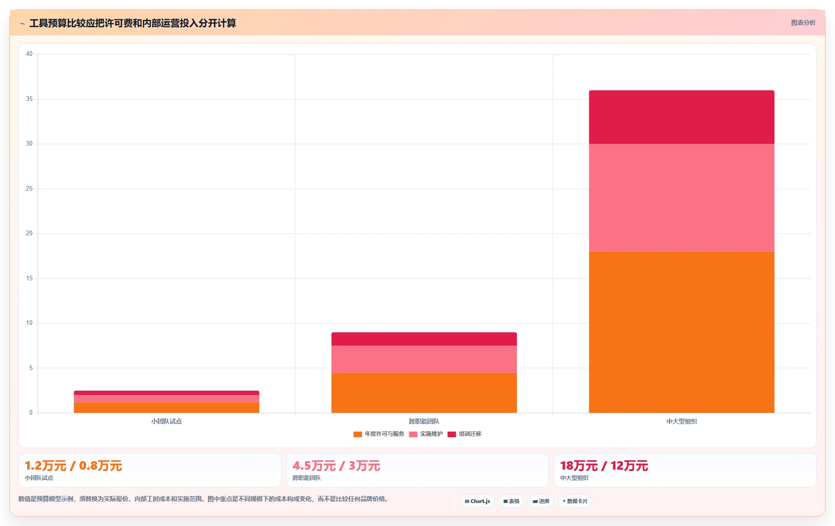
Task: Click the small icon before the chart title
Action: pos(22,23)
